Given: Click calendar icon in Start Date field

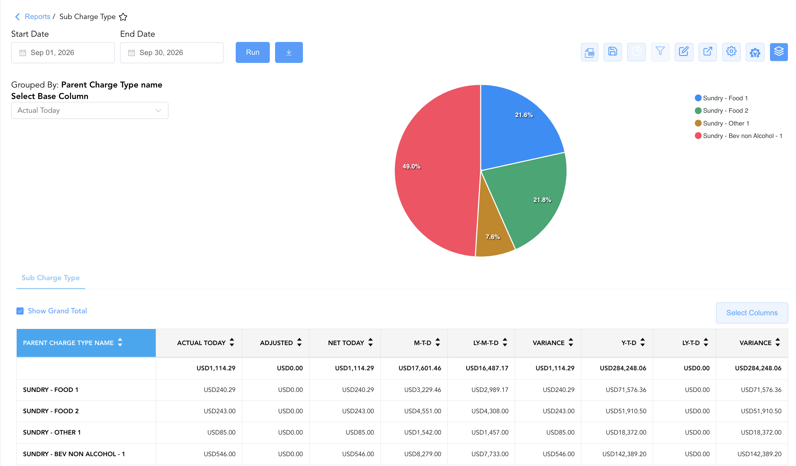Looking at the screenshot, I should [x=23, y=53].
